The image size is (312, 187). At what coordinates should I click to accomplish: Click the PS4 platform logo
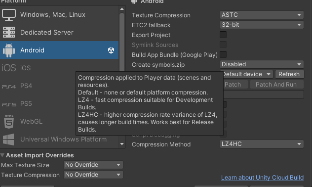[x=9, y=86]
